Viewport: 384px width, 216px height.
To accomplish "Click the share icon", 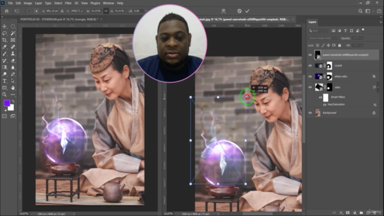I will [379, 11].
